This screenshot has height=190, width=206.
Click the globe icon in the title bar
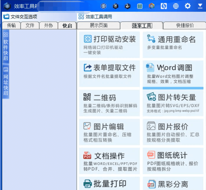(x=176, y=6)
